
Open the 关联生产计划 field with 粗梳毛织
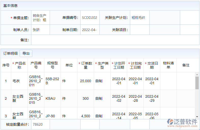(x=139, y=18)
